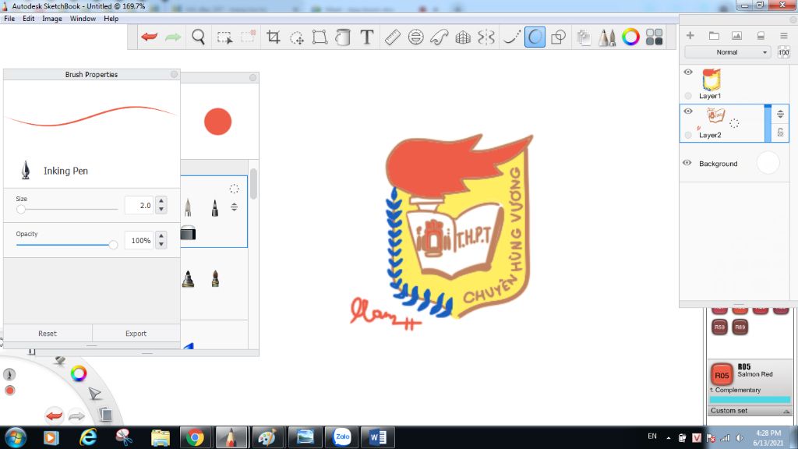Screen dimensions: 798x449
Task: Click the Windows Start button
Action: pos(16,437)
